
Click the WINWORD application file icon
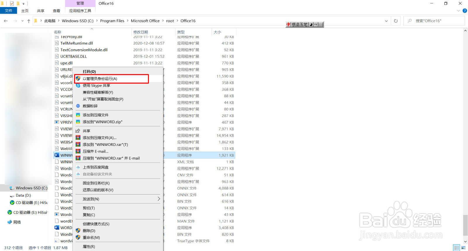[x=57, y=155]
